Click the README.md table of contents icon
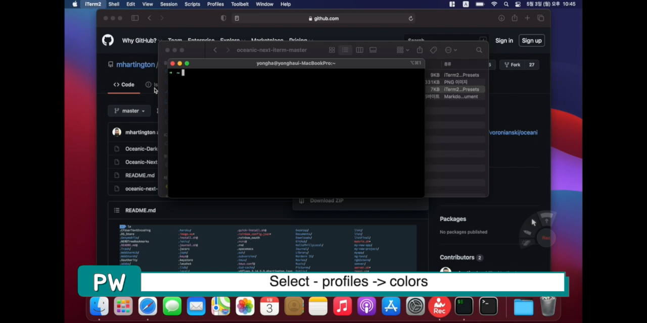 pos(117,210)
